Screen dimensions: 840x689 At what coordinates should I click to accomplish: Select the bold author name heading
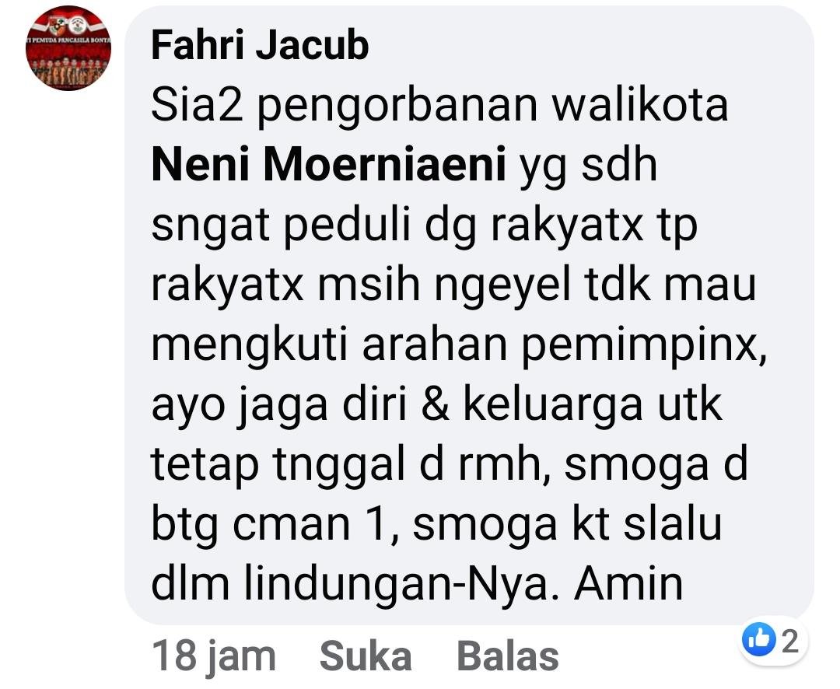(260, 45)
